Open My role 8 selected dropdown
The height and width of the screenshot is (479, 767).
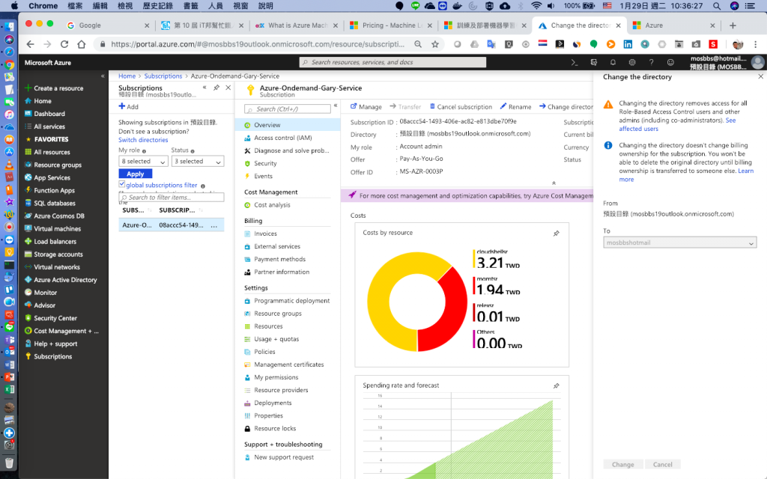point(143,162)
